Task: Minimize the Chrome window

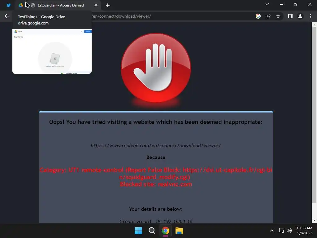Action: [281, 4]
